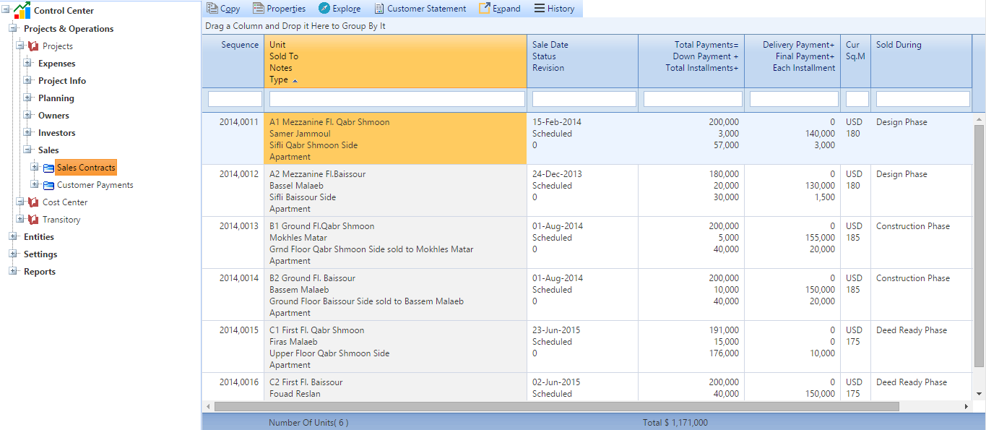Viewport: 986px width, 430px height.
Task: Expand the Investors tree node
Action: click(27, 133)
